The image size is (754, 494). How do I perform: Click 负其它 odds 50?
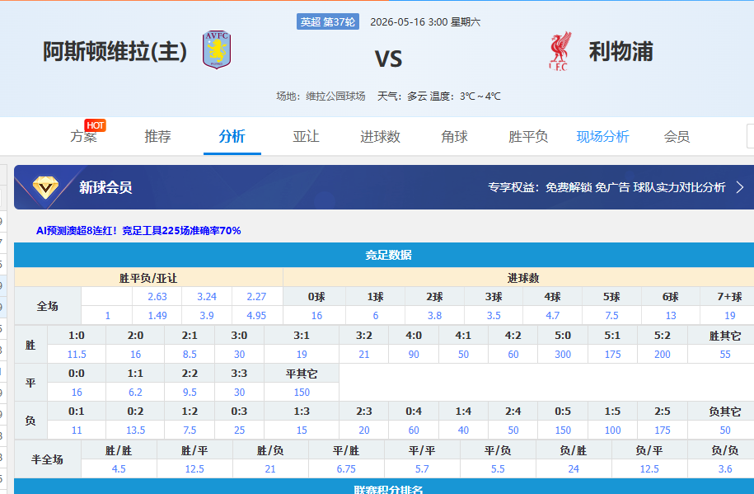(x=725, y=430)
